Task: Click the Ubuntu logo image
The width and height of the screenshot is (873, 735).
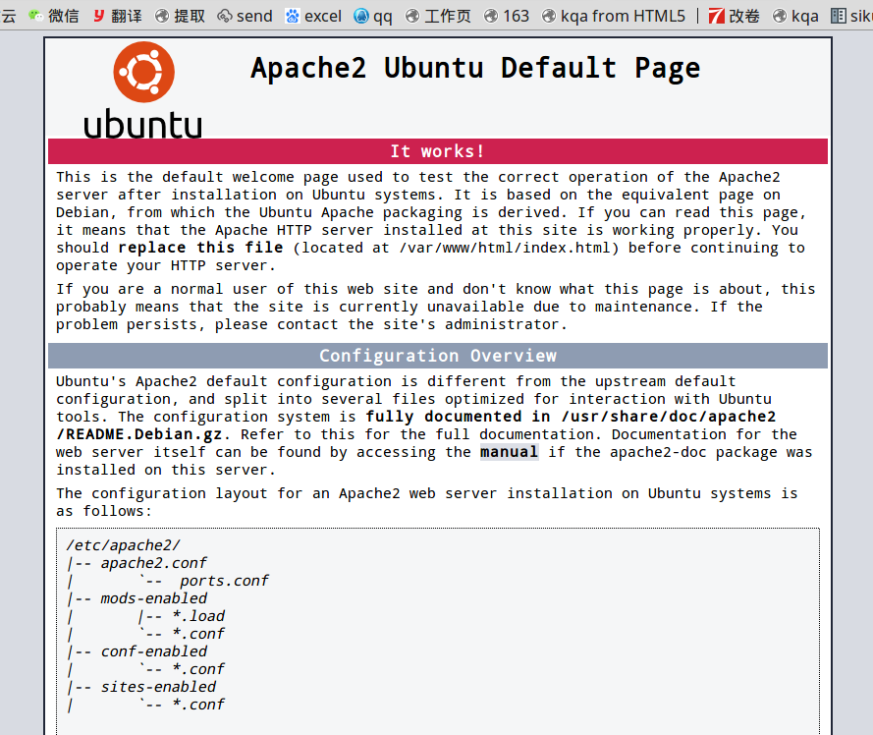Action: 143,89
